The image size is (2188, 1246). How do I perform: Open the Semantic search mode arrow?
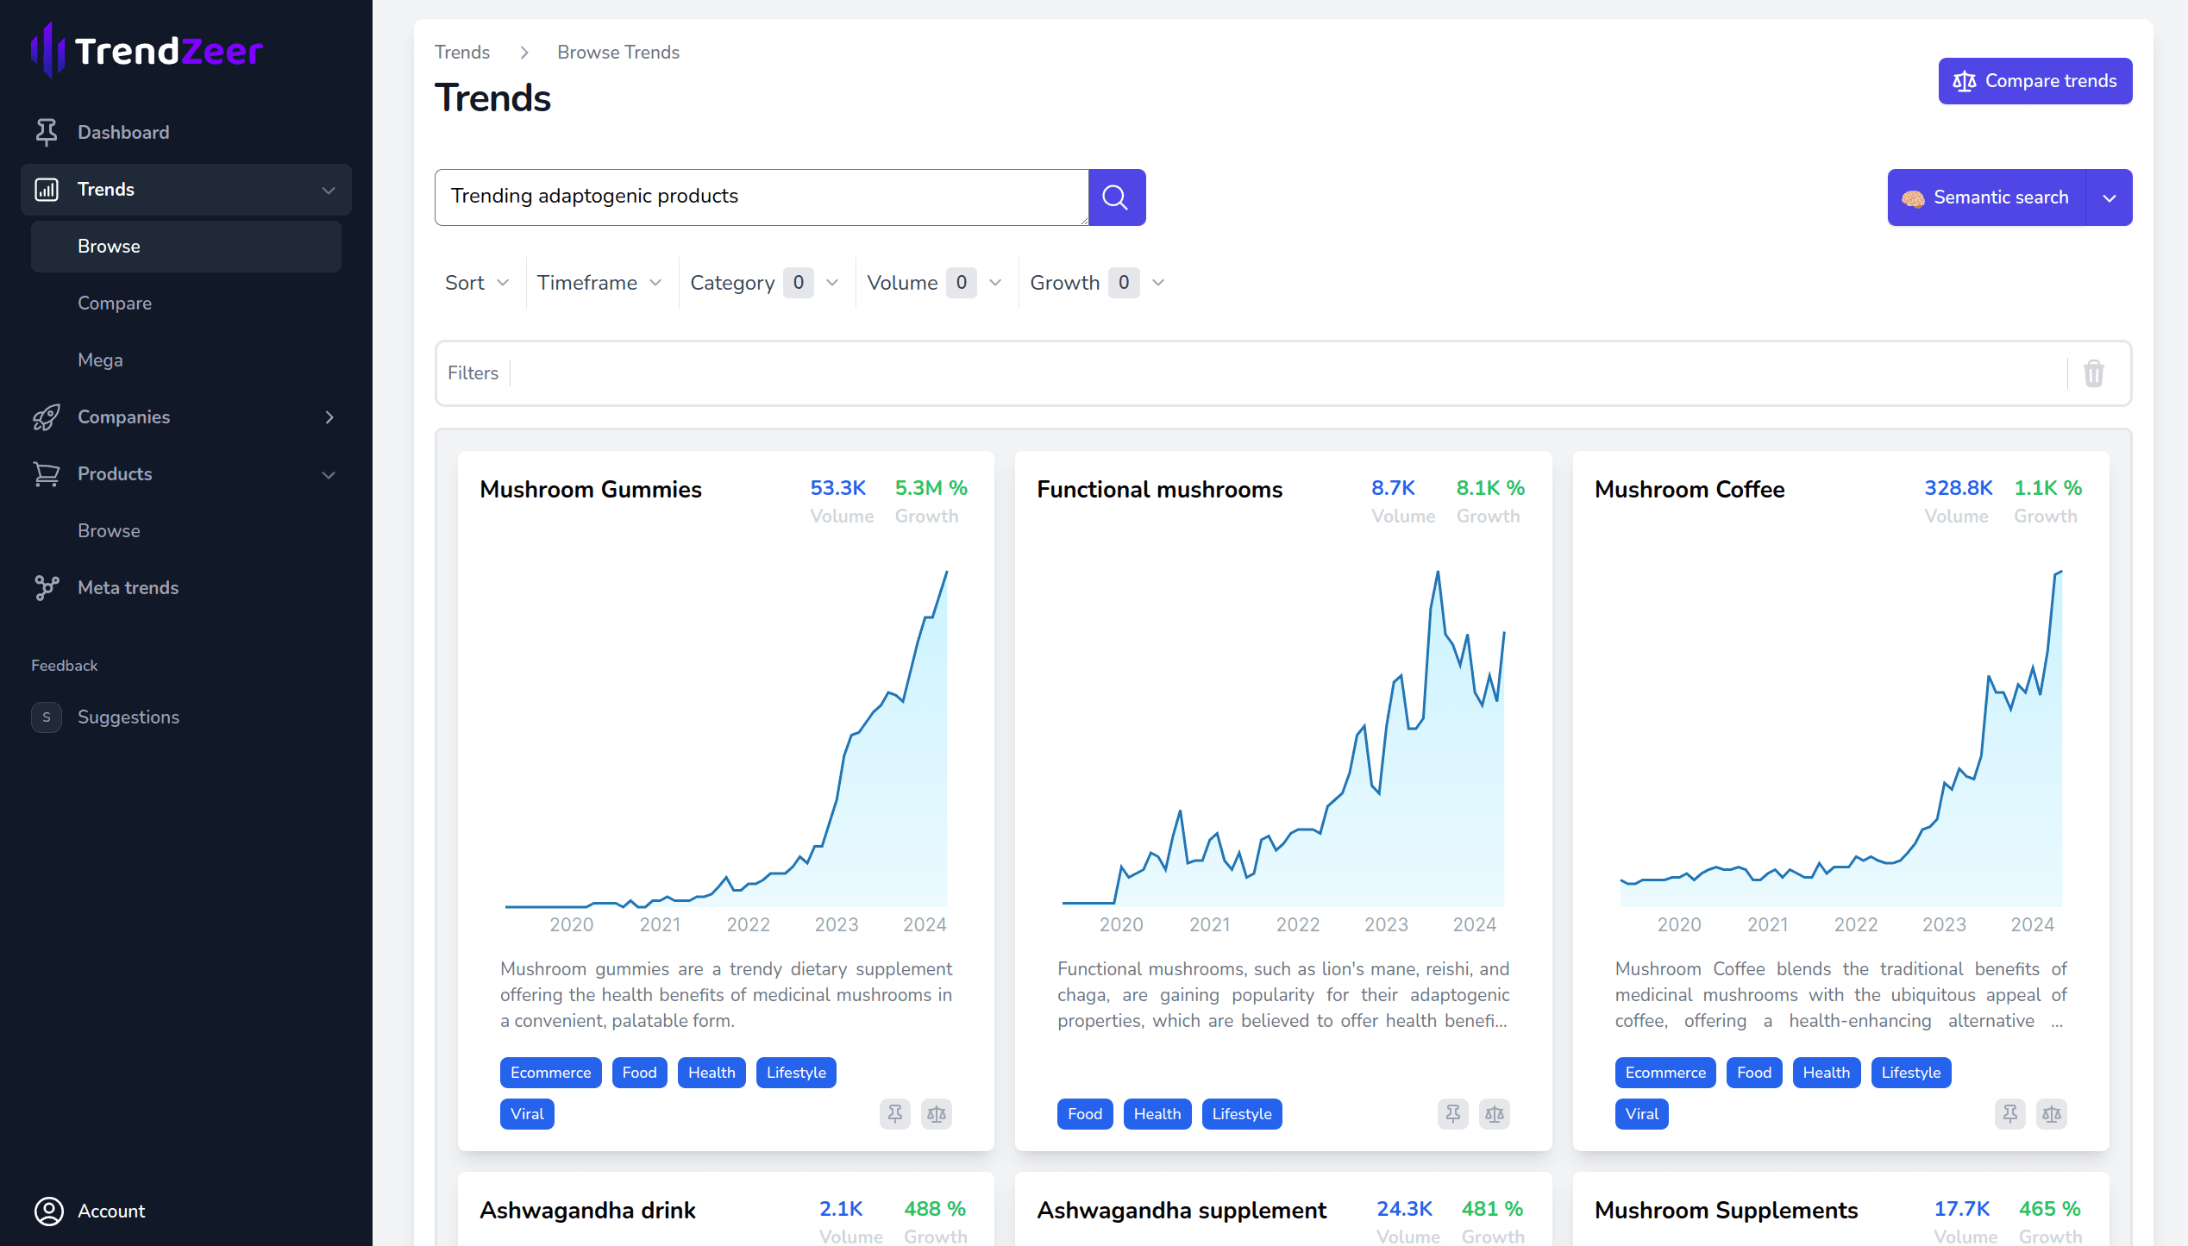pyautogui.click(x=2109, y=197)
